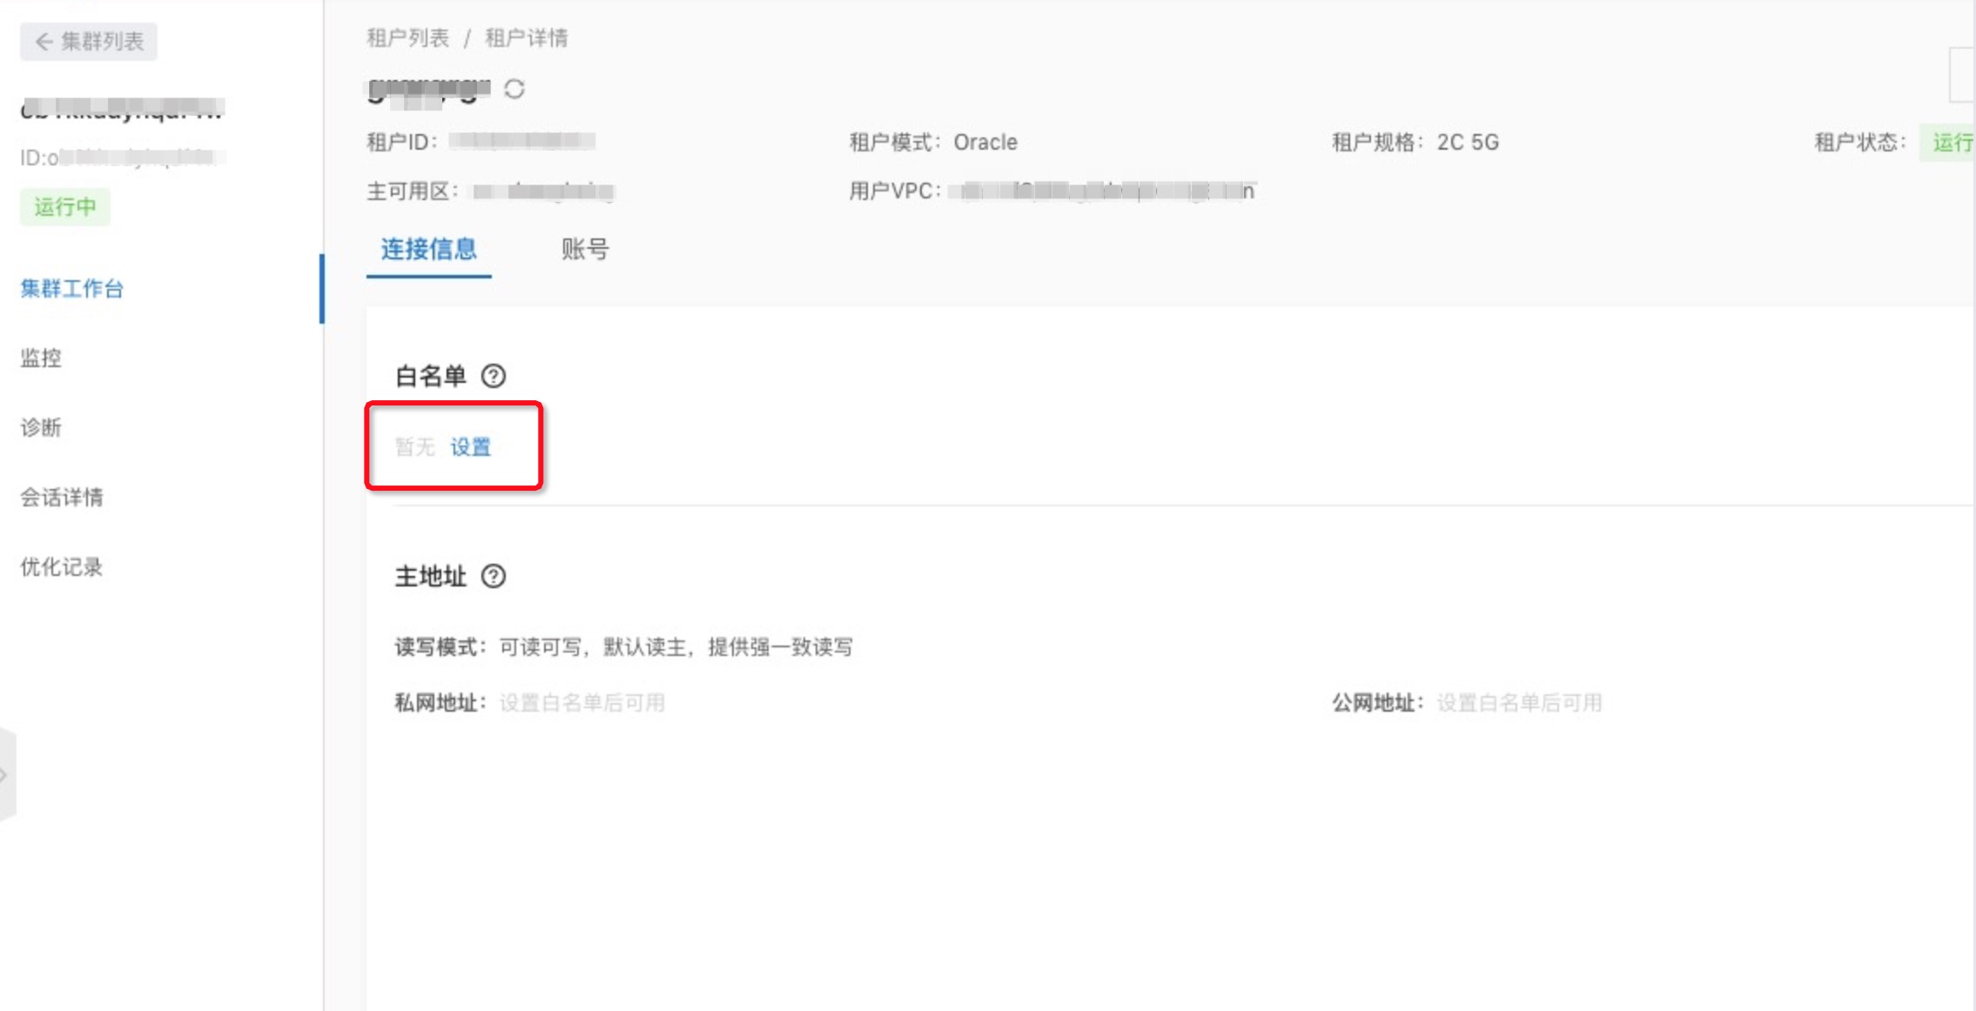This screenshot has height=1011, width=1976.
Task: Click the 租户详情 breadcrumb item
Action: (527, 38)
